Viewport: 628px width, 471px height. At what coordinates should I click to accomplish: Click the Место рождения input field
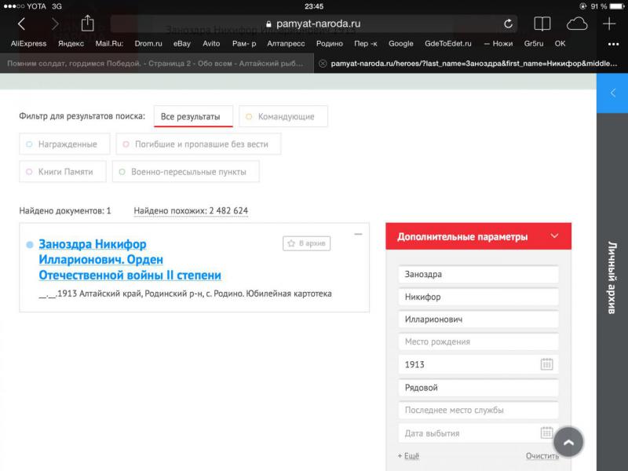pyautogui.click(x=477, y=341)
